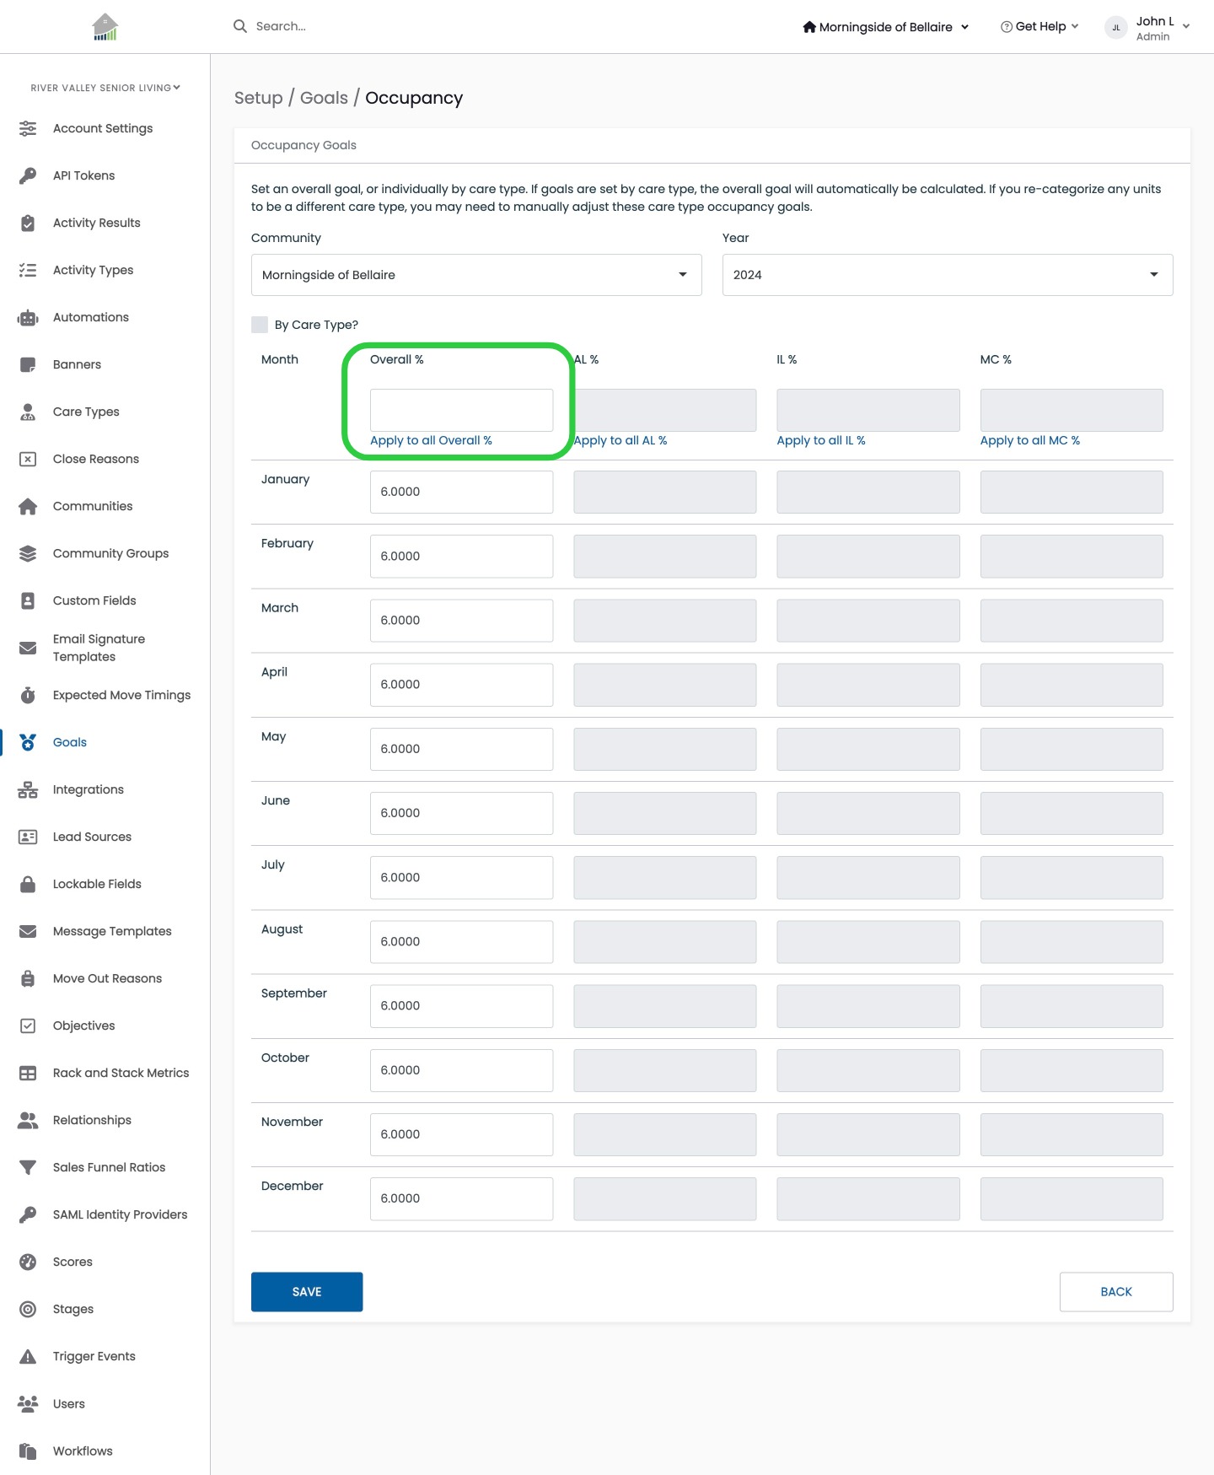Viewport: 1214px width, 1475px height.
Task: Click the Account Settings sliders icon
Action: click(x=28, y=128)
